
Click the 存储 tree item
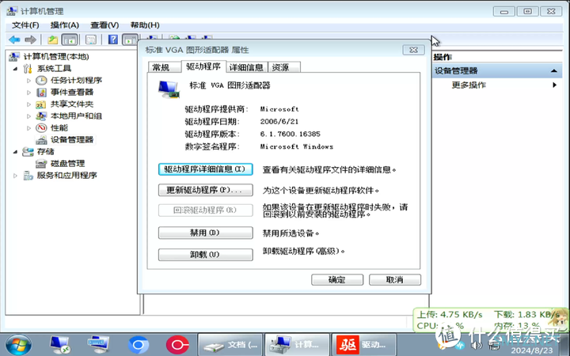click(45, 151)
